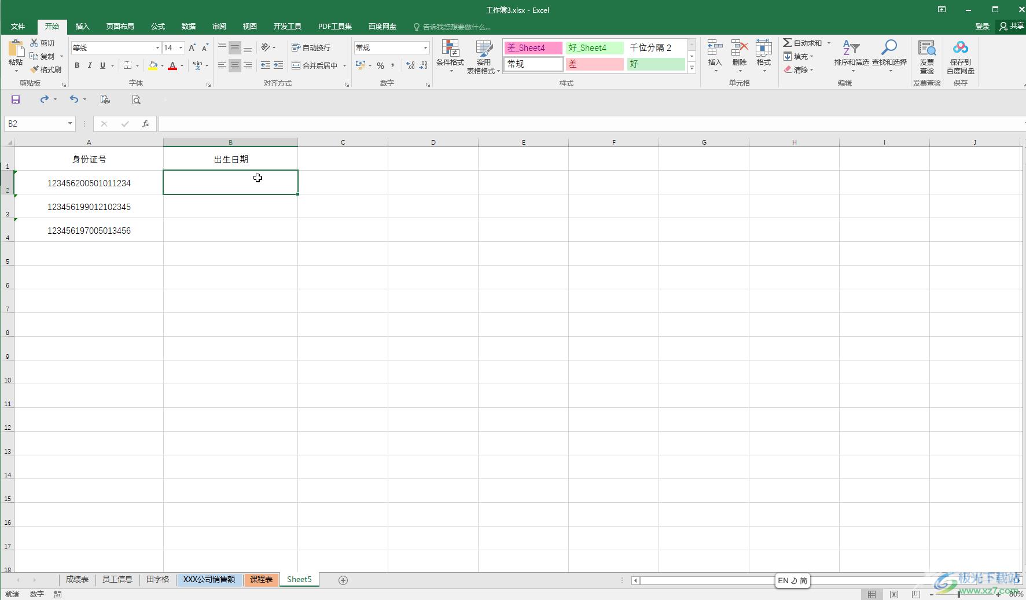Click the Percent Style icon
The image size is (1026, 600).
pos(380,65)
